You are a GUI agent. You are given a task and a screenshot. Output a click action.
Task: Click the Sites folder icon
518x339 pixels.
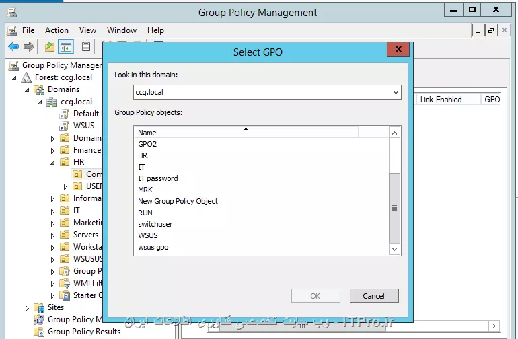pyautogui.click(x=39, y=307)
